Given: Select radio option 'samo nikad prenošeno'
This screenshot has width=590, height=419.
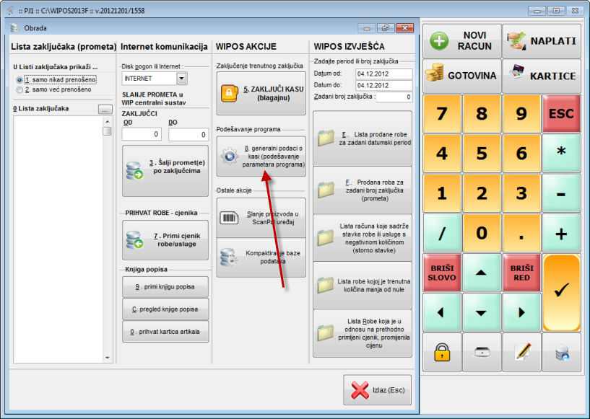Looking at the screenshot, I should click(19, 79).
